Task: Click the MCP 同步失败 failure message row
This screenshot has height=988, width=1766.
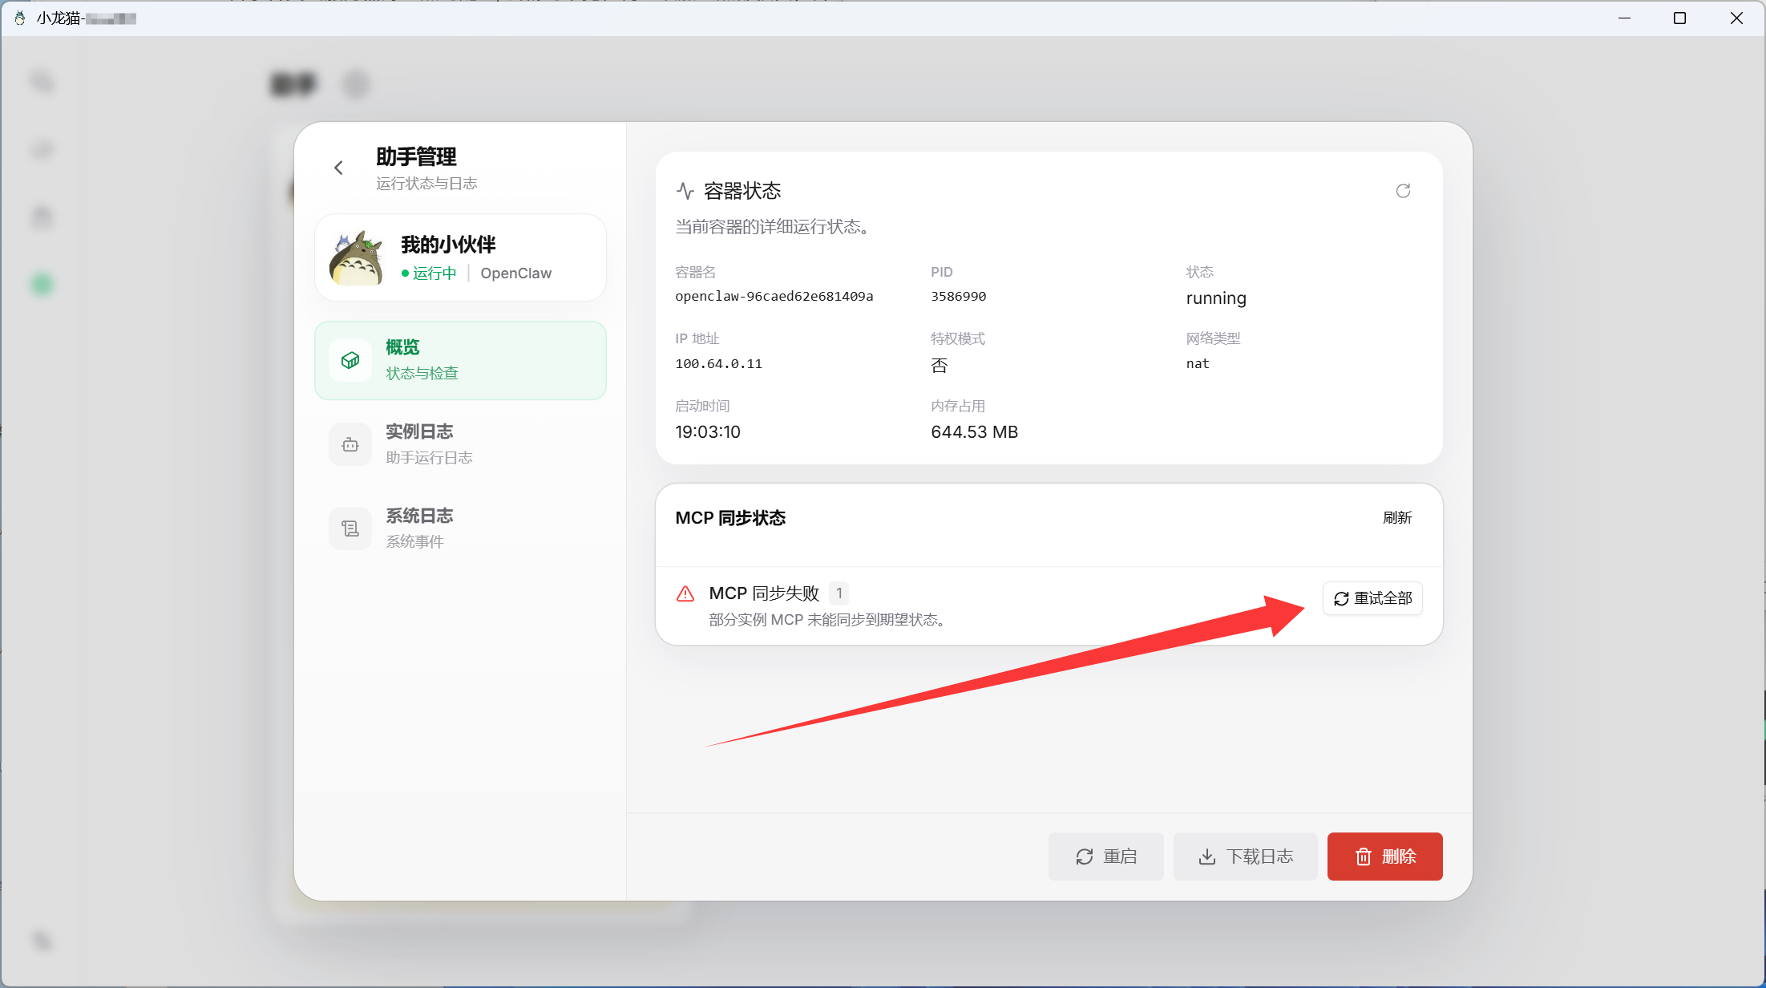Action: click(1049, 606)
